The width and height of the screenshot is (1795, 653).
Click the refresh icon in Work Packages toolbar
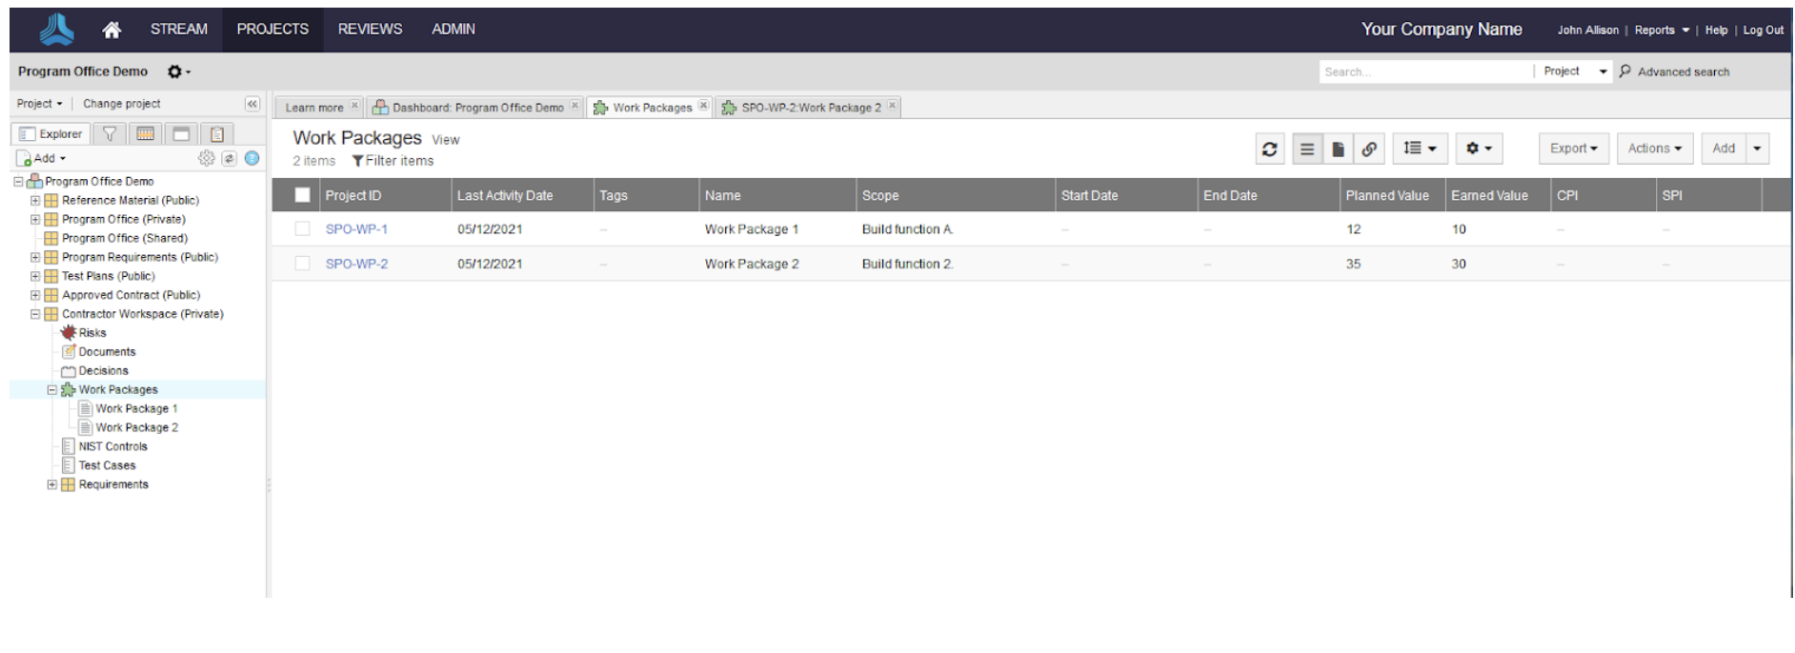(x=1269, y=148)
